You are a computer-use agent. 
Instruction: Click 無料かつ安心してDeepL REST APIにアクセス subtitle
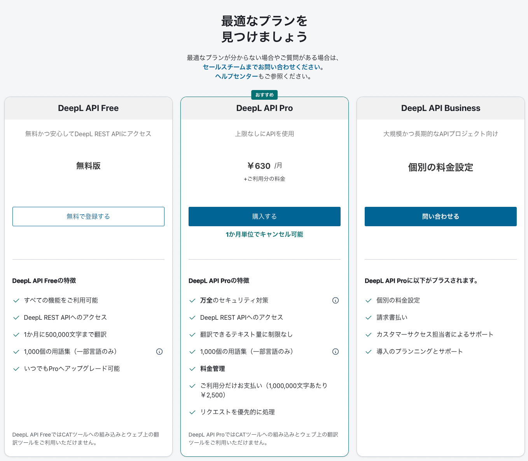[88, 134]
